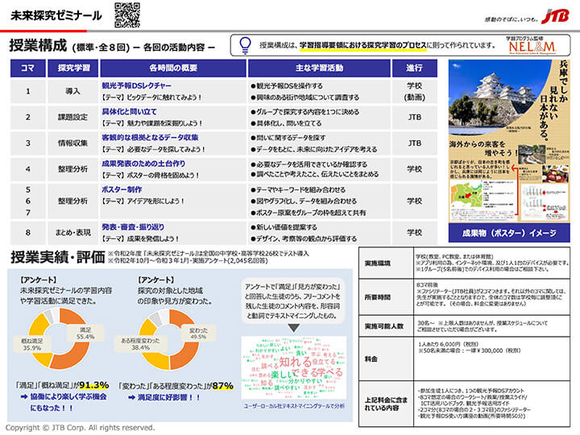Image resolution: width=580 pixels, height=435 pixels.
Task: Select the 探究学習 column header
Action: (73, 68)
